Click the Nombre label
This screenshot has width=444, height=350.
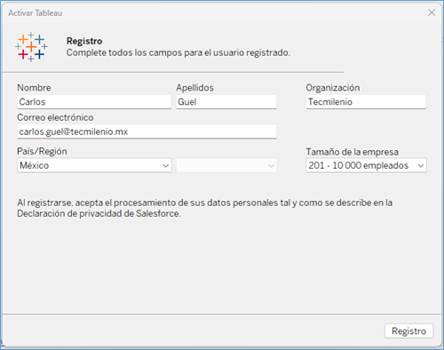34,88
